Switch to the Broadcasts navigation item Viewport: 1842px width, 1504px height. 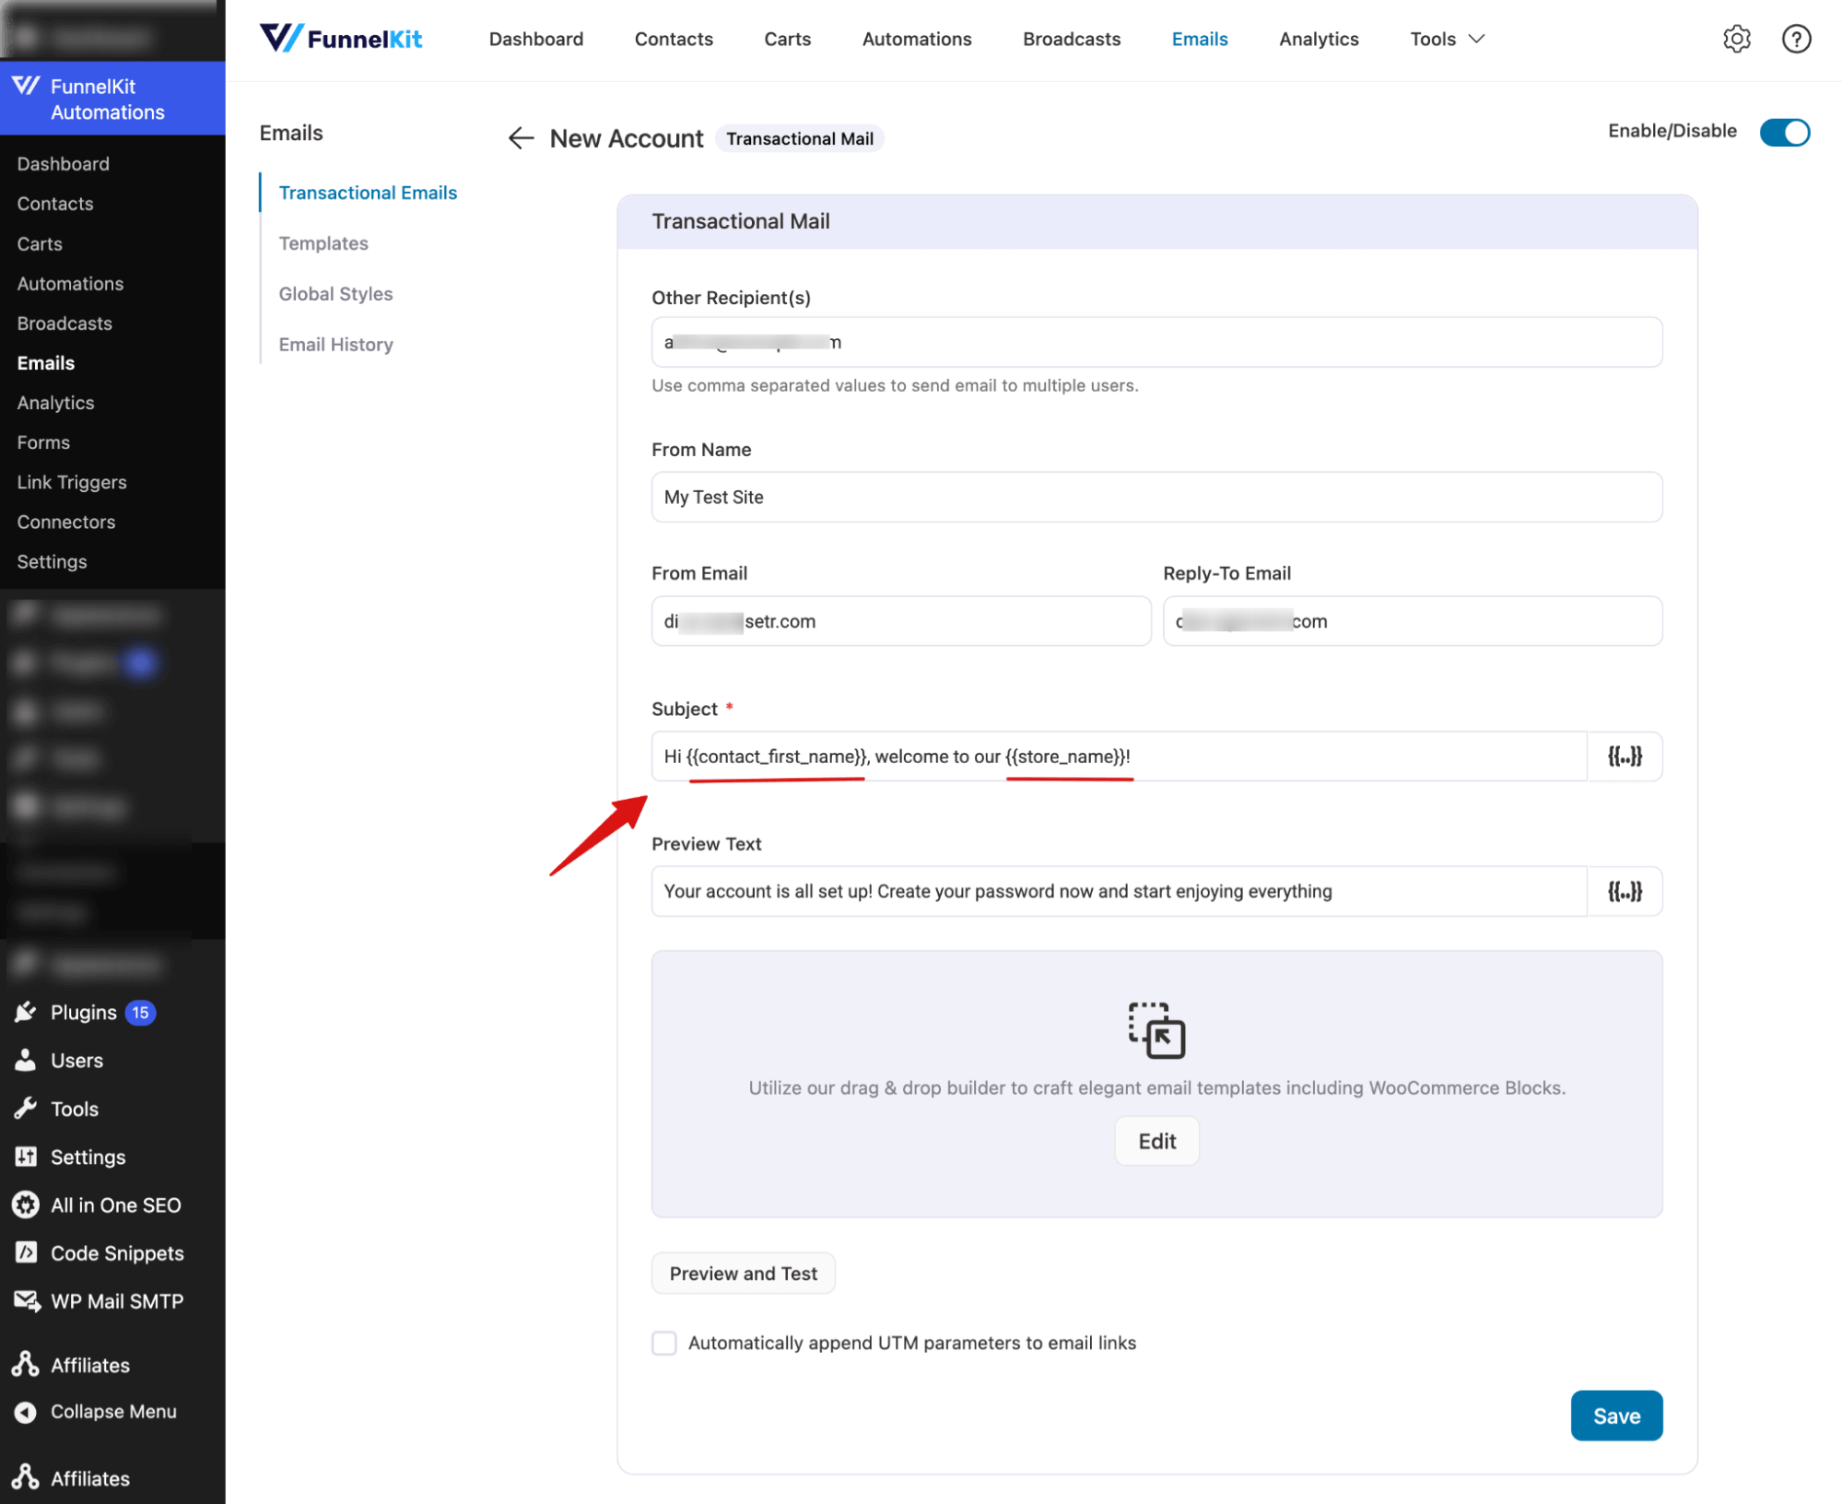pos(1071,39)
